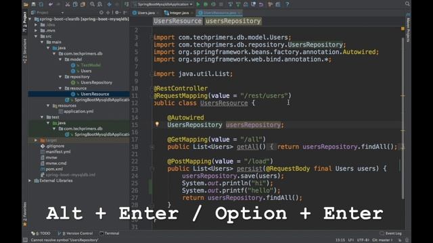Select UsersRepository in project tree
The image size is (433, 243).
click(x=96, y=82)
